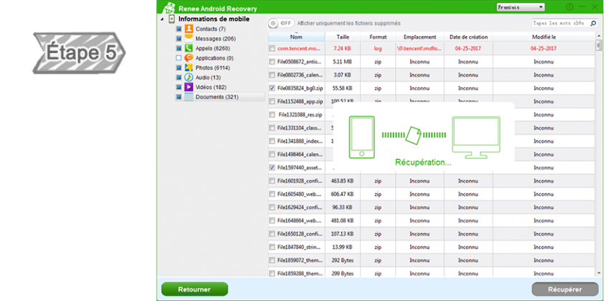Collapse the Informations de mobile tree
The width and height of the screenshot is (611, 301).
(162, 19)
